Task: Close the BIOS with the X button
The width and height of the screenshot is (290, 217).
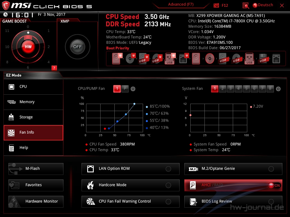Action: (282, 6)
